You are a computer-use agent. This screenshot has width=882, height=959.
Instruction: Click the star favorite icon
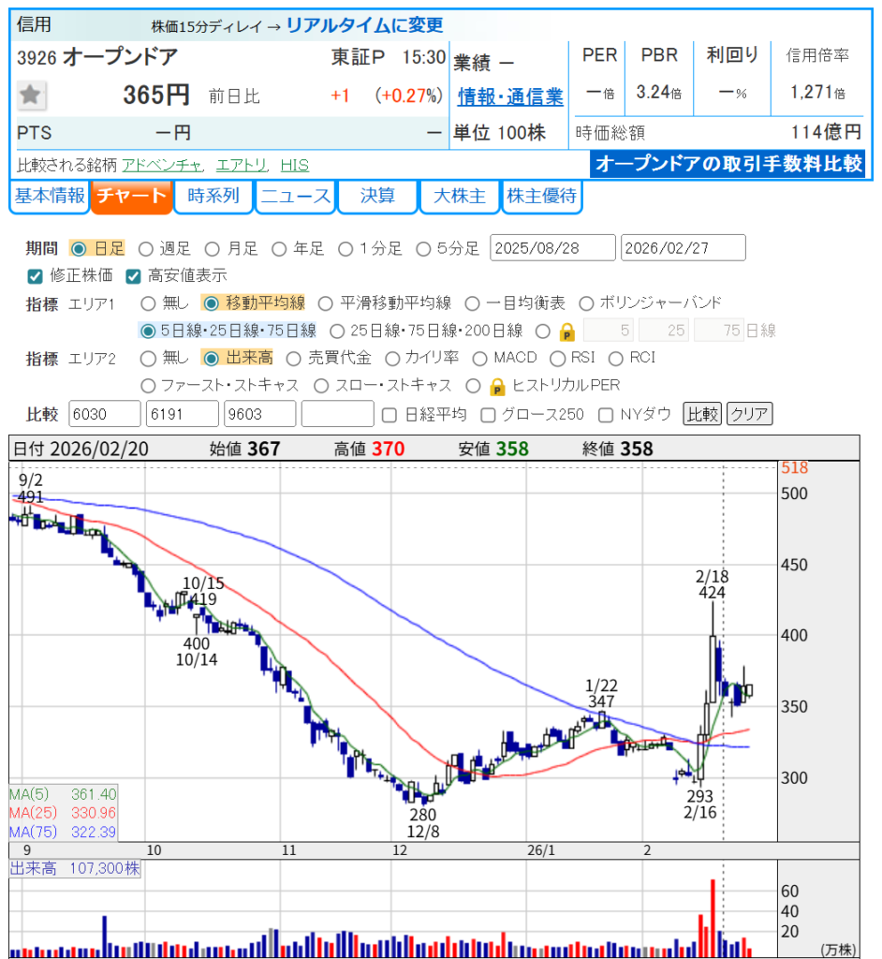[x=33, y=95]
